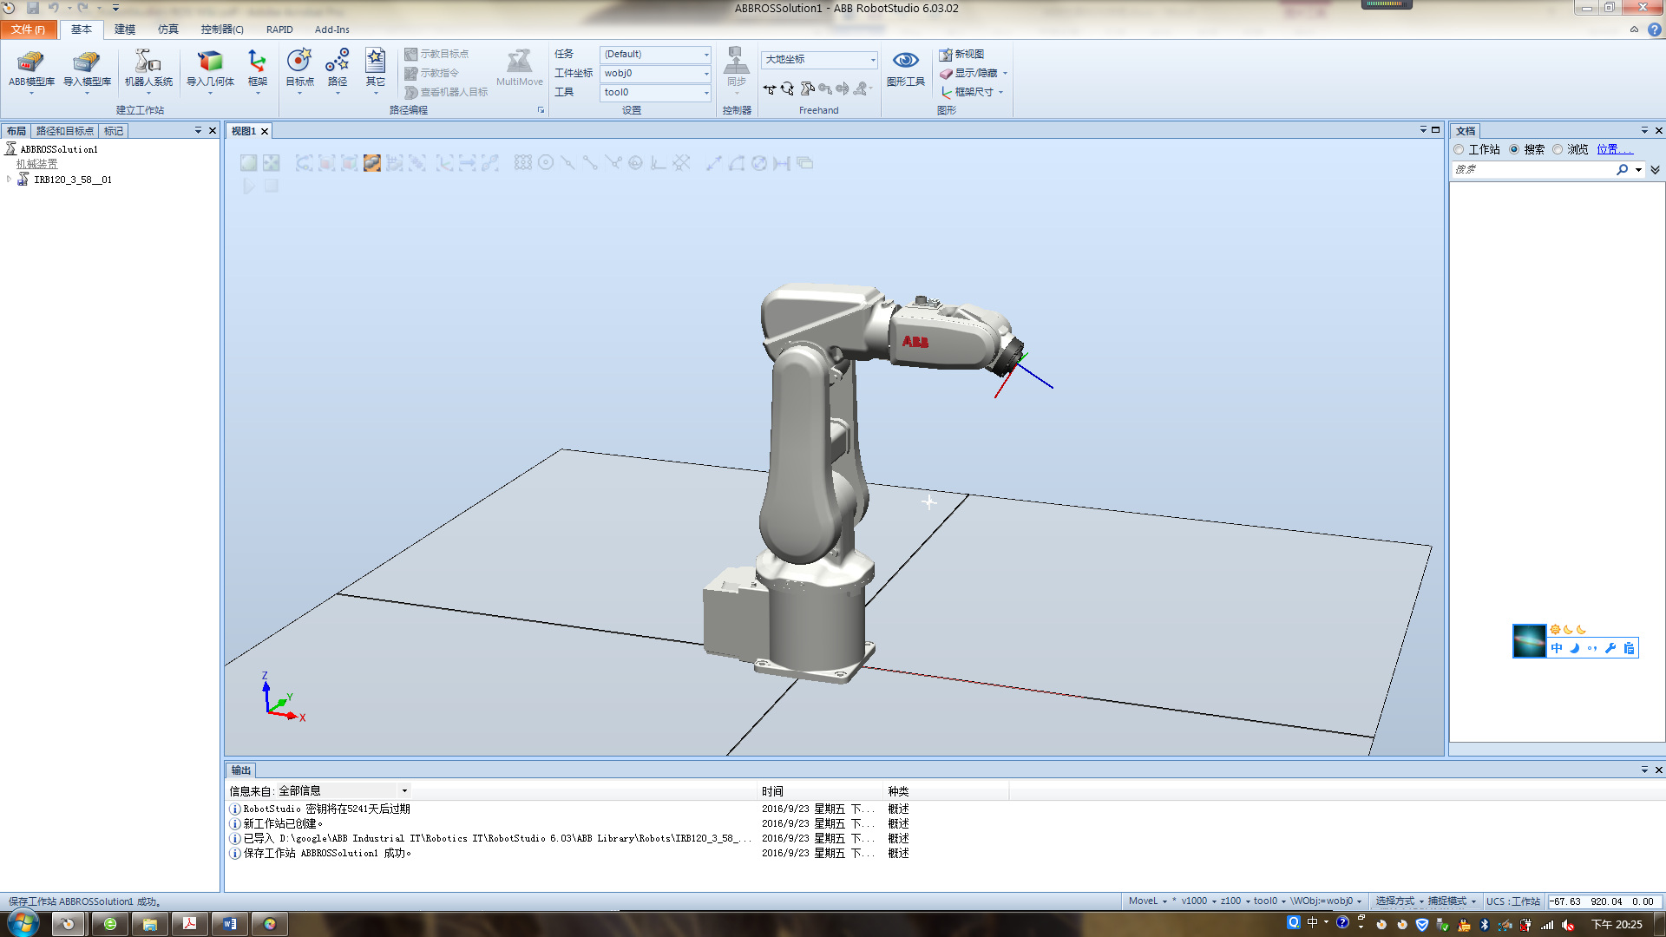Select the 搜索 radio button

[1514, 150]
